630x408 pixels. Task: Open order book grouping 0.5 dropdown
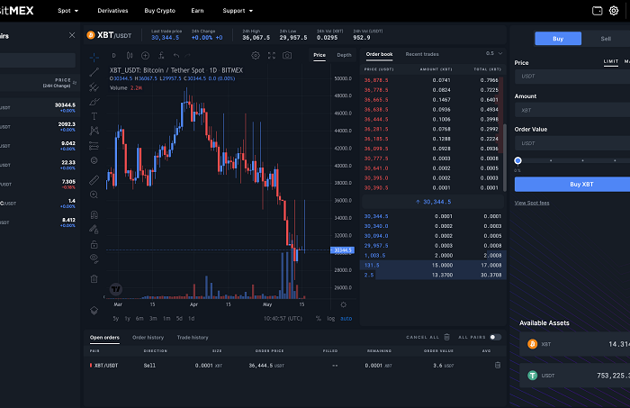click(x=494, y=54)
